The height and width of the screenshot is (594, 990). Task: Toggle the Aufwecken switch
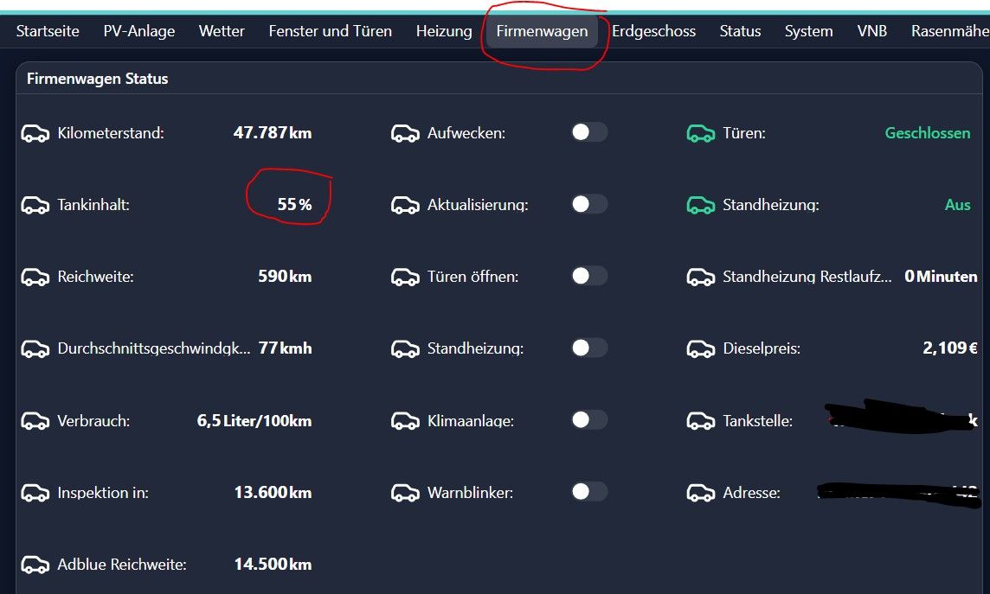coord(588,132)
